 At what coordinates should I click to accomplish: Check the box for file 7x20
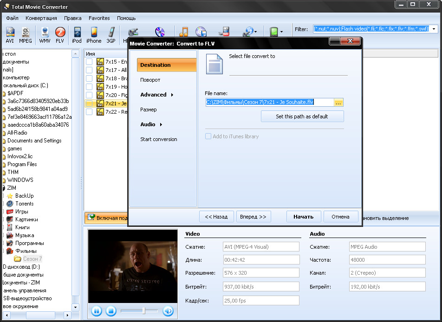89,95
